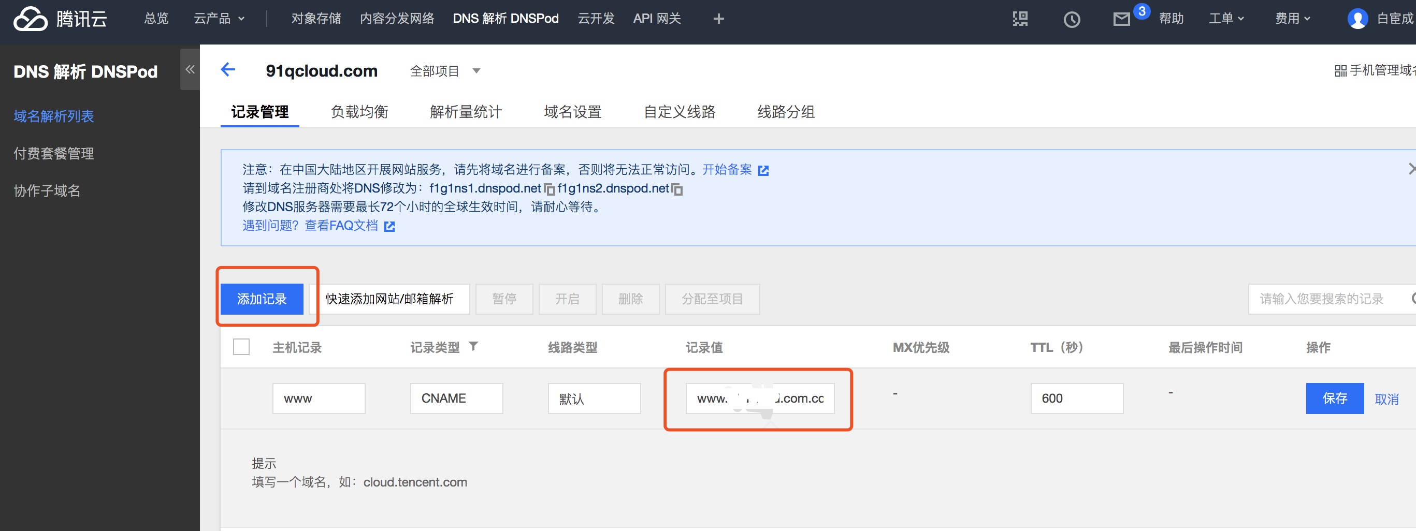Open the 全部项目 project dropdown
Image resolution: width=1416 pixels, height=531 pixels.
445,71
